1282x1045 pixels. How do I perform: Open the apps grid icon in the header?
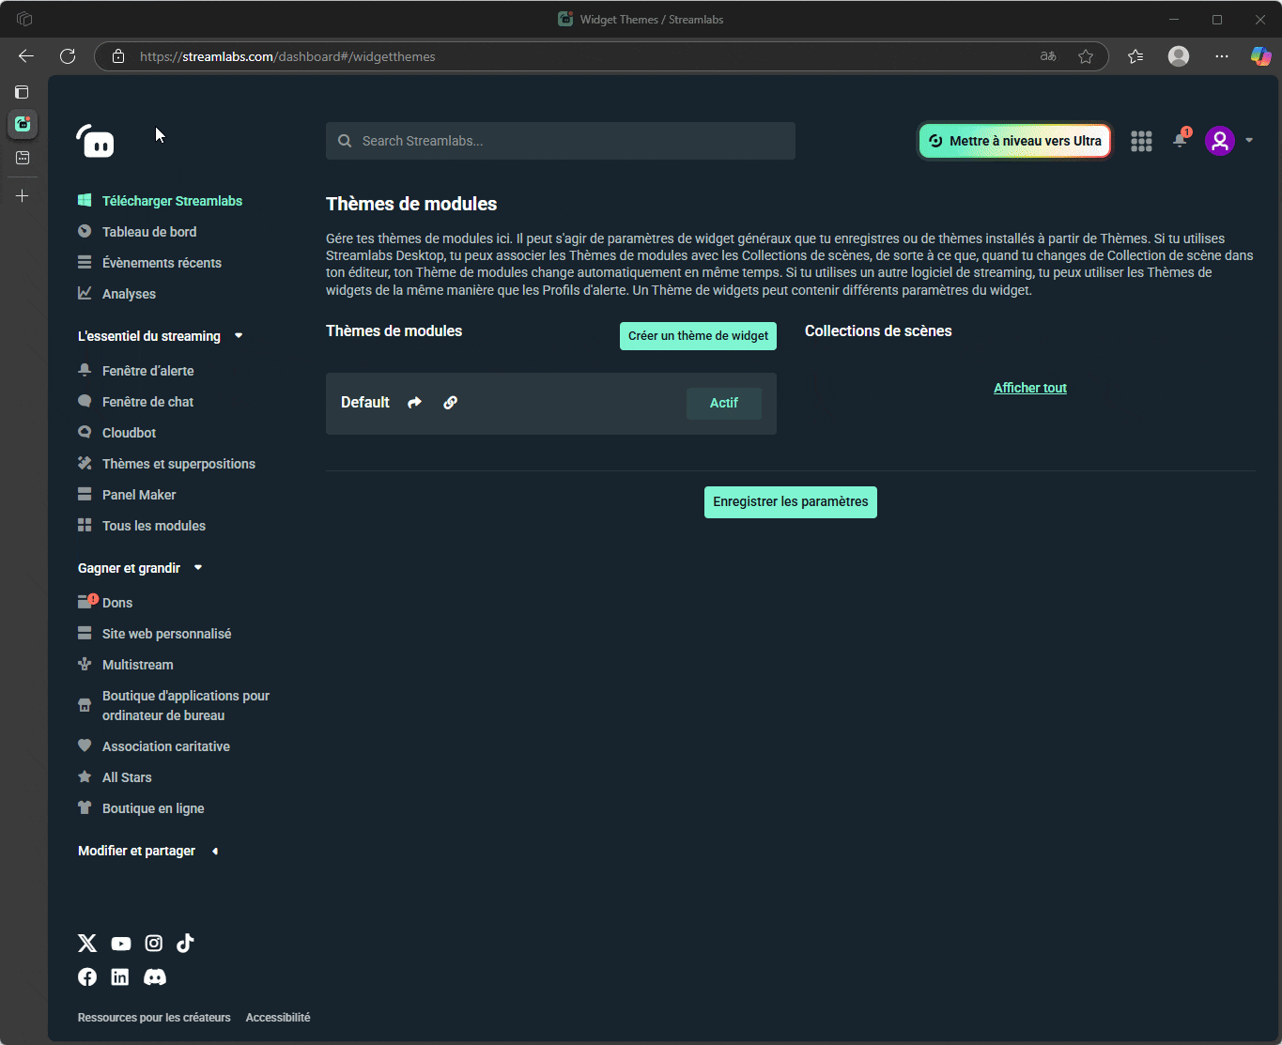tap(1141, 141)
